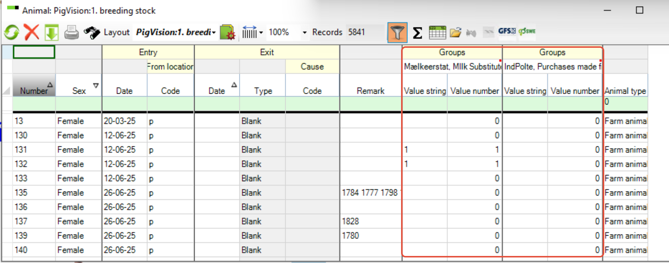Click the top-left selected empty cell
Screen dimensions: 669x263
point(34,52)
